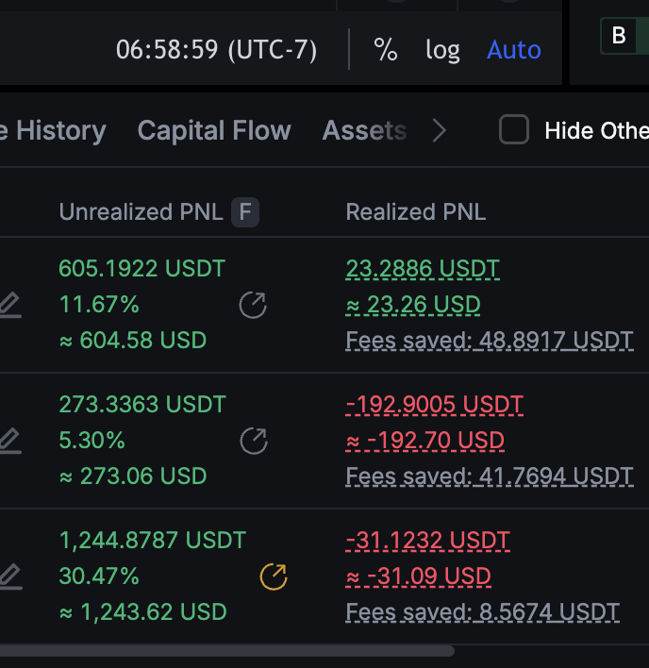Open the History tab

(53, 130)
